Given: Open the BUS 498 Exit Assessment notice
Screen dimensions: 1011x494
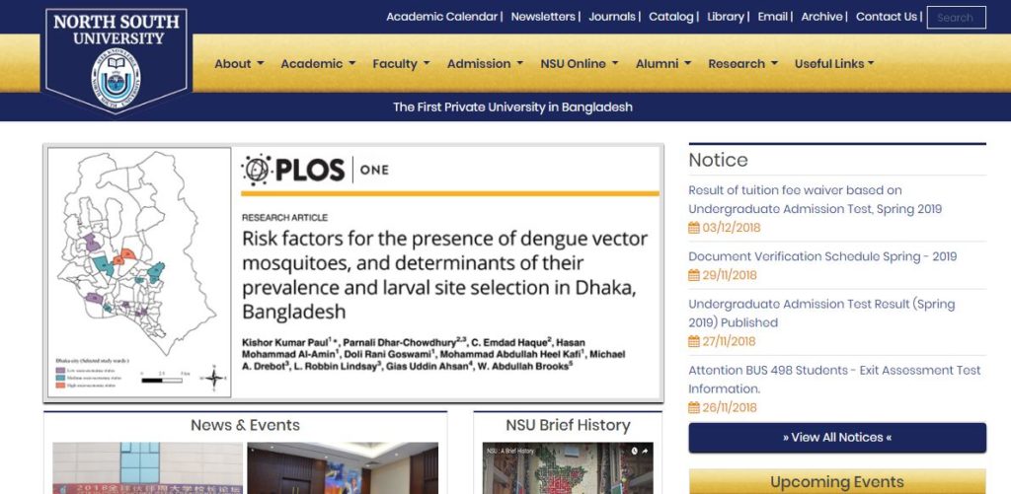Looking at the screenshot, I should click(834, 380).
